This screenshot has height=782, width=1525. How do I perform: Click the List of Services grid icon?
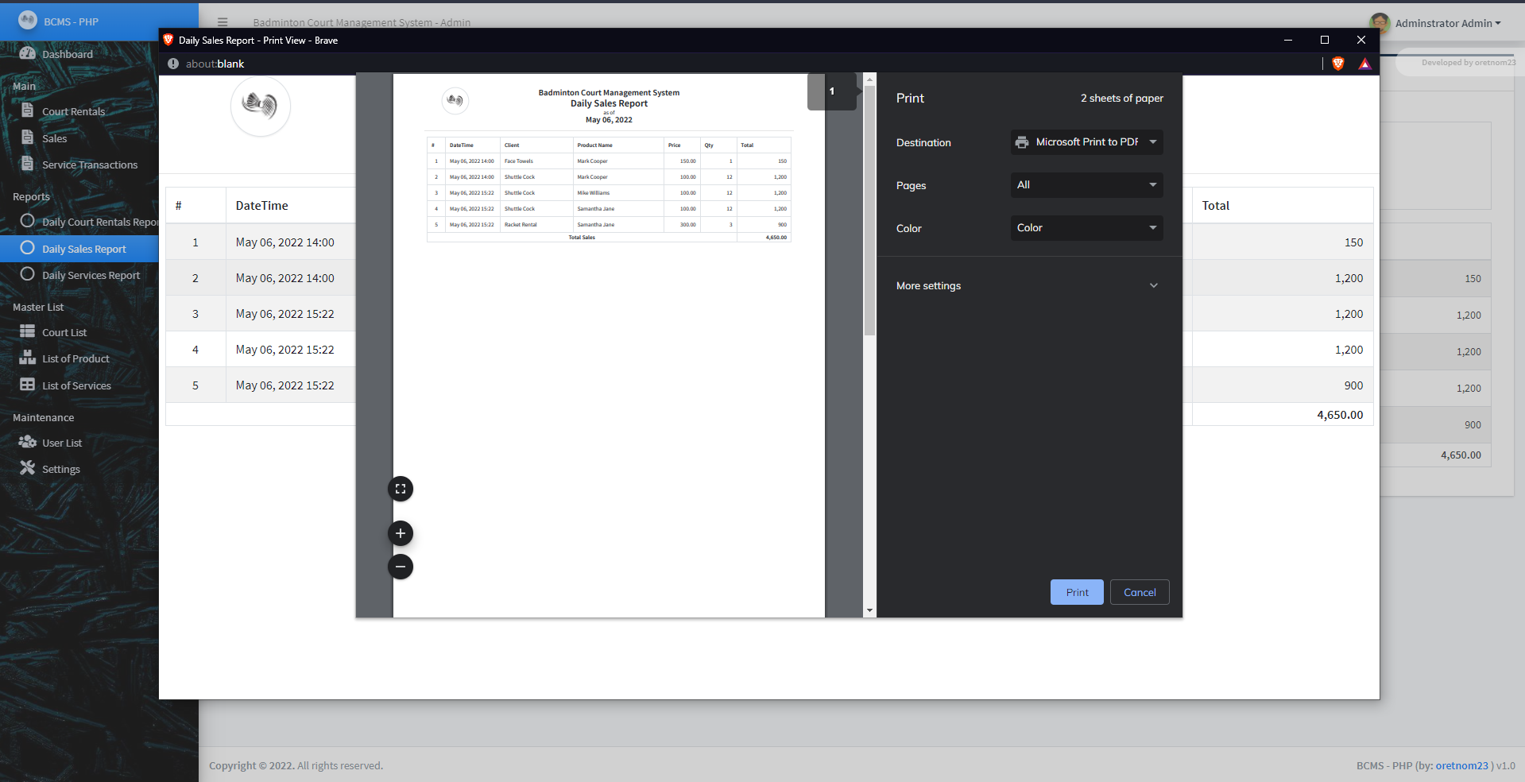click(28, 385)
